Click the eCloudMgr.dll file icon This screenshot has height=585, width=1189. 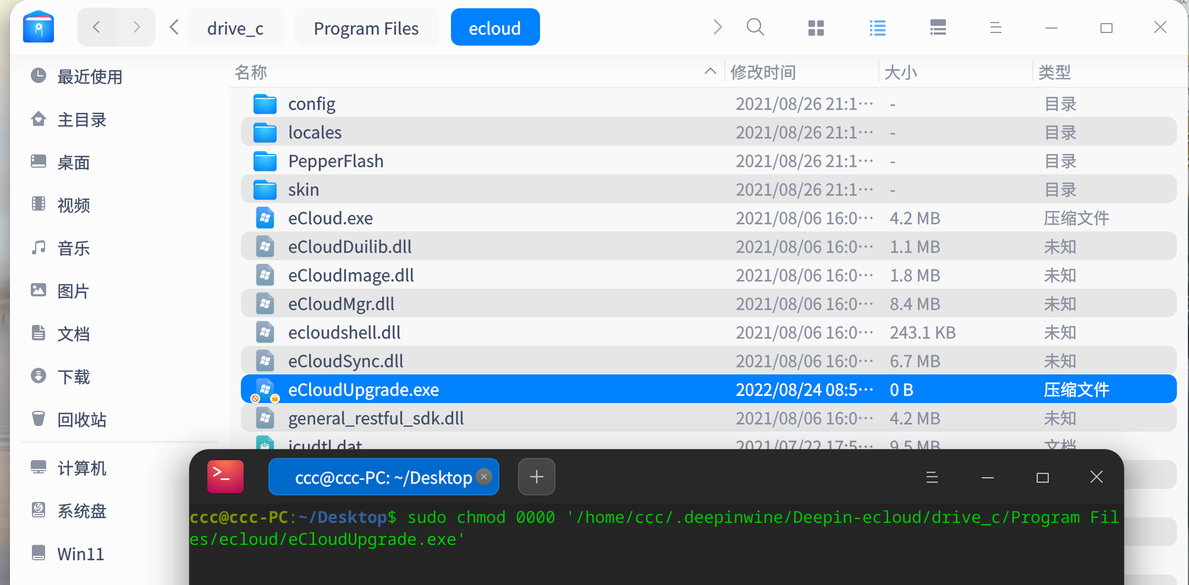coord(265,304)
